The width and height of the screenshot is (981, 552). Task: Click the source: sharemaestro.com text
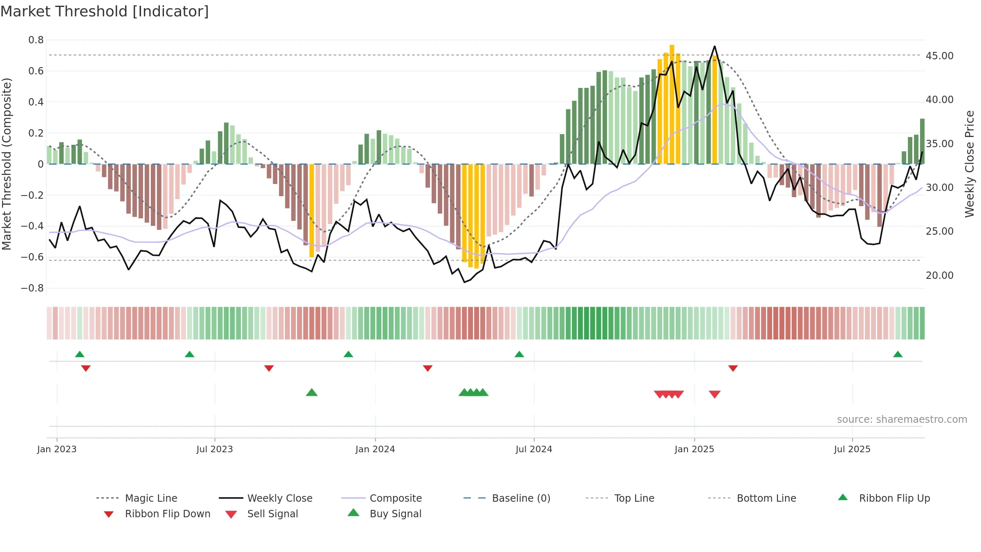coord(902,420)
